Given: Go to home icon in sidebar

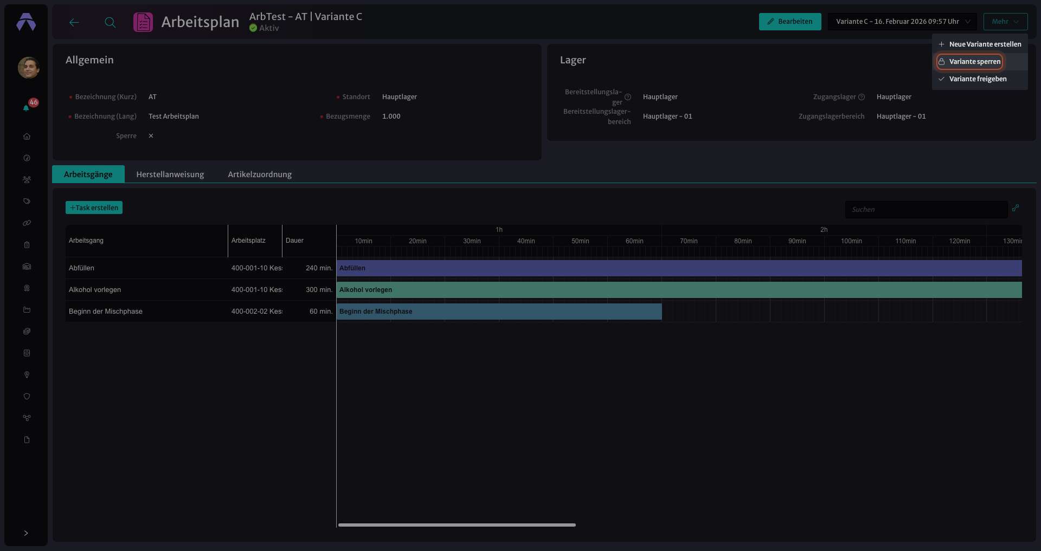Looking at the screenshot, I should click(x=27, y=137).
